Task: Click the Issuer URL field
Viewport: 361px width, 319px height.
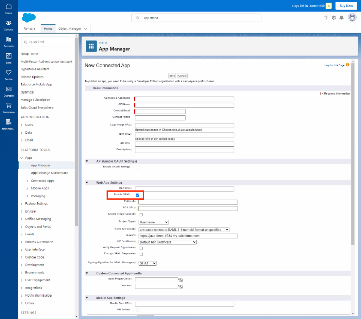Action: pos(188,236)
